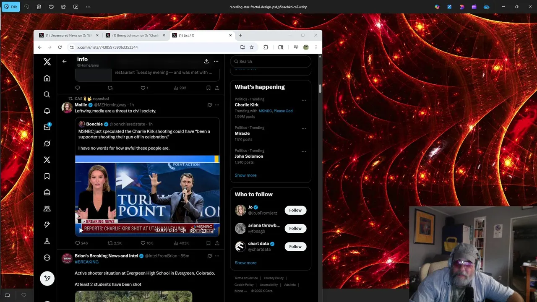This screenshot has width=537, height=302.
Task: Delete image with Photos trash icon
Action: [39, 7]
